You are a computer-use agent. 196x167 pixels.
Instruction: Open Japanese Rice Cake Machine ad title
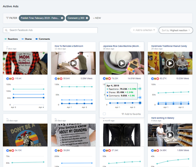pyautogui.click(x=122, y=46)
